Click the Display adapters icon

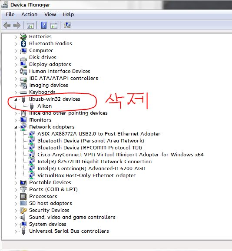[23, 65]
